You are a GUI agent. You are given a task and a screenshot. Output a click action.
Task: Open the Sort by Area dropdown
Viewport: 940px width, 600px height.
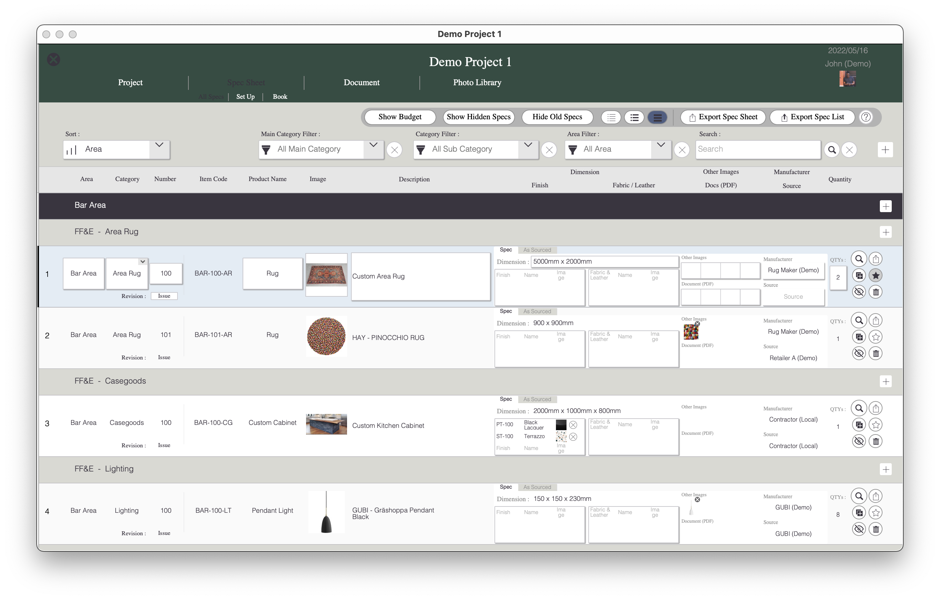click(159, 148)
